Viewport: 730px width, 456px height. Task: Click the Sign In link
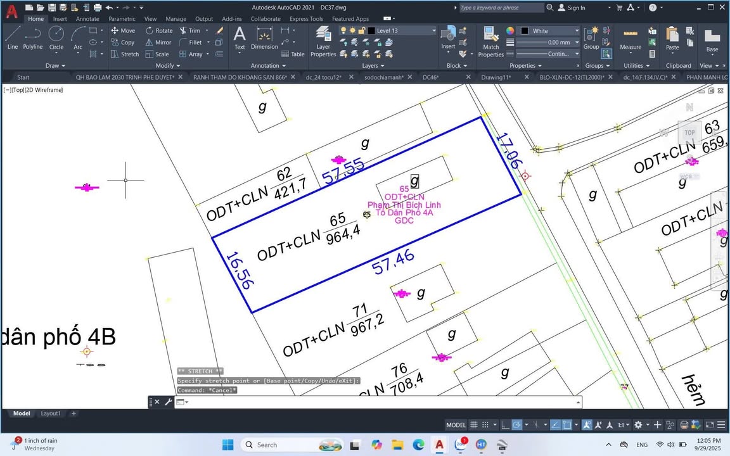click(x=577, y=7)
